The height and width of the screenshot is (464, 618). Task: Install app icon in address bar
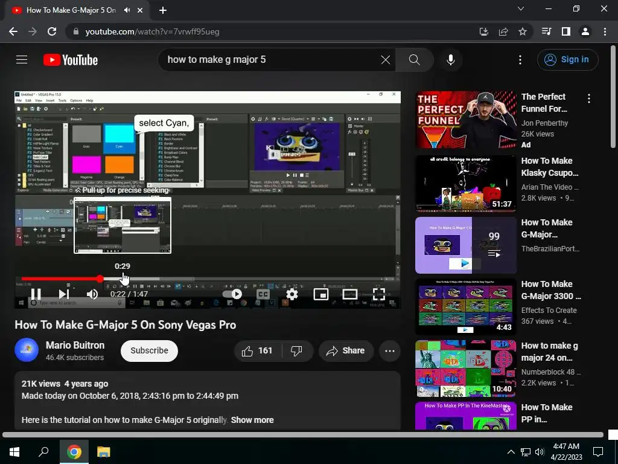484,31
